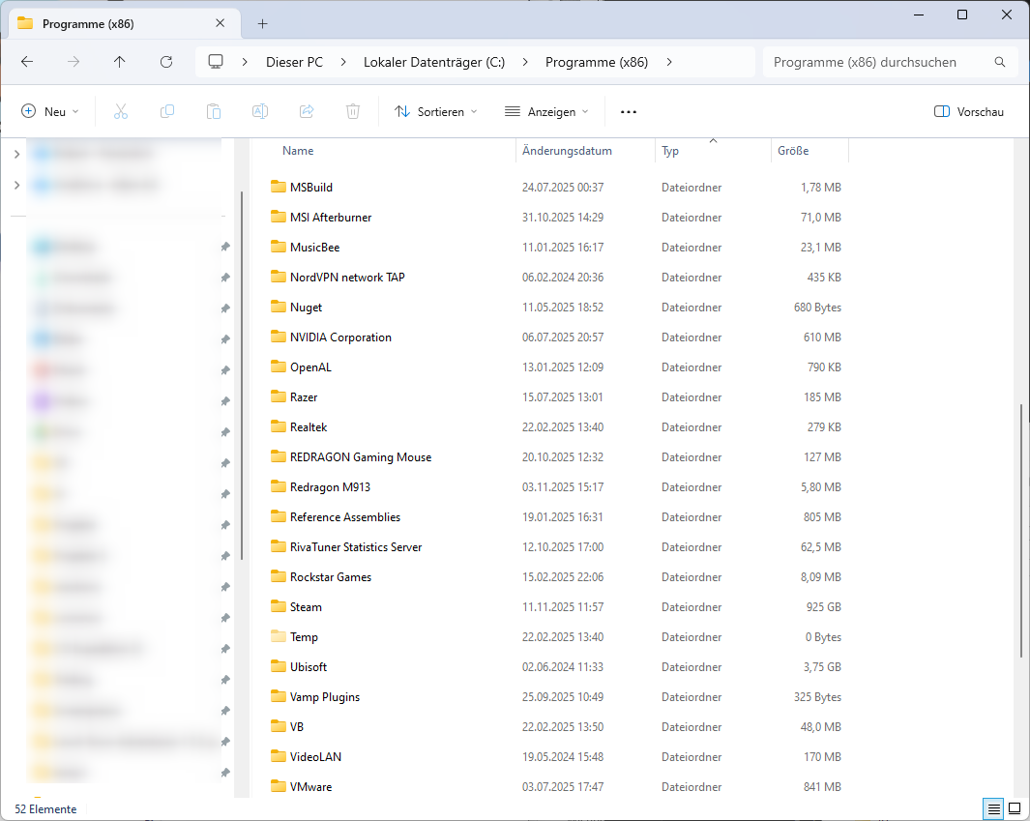Select NVIDIA Corporation folder
1030x821 pixels.
(340, 337)
